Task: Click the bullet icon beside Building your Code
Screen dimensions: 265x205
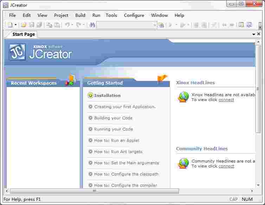Action: tap(91, 118)
